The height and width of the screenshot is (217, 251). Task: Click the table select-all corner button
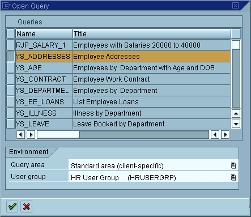pos(11,33)
